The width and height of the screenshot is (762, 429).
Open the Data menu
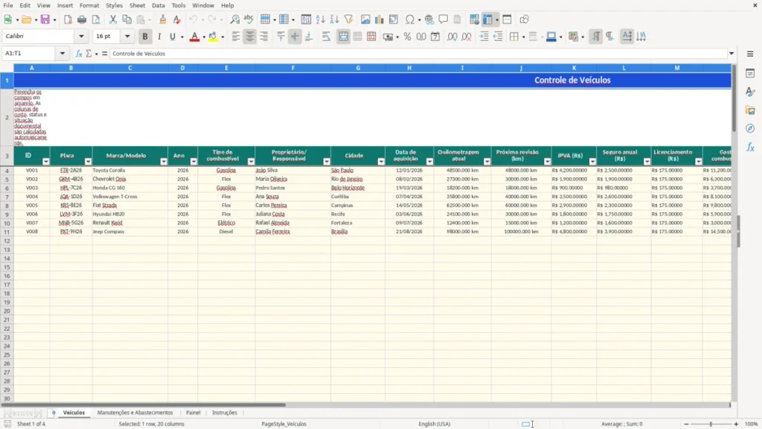click(159, 5)
